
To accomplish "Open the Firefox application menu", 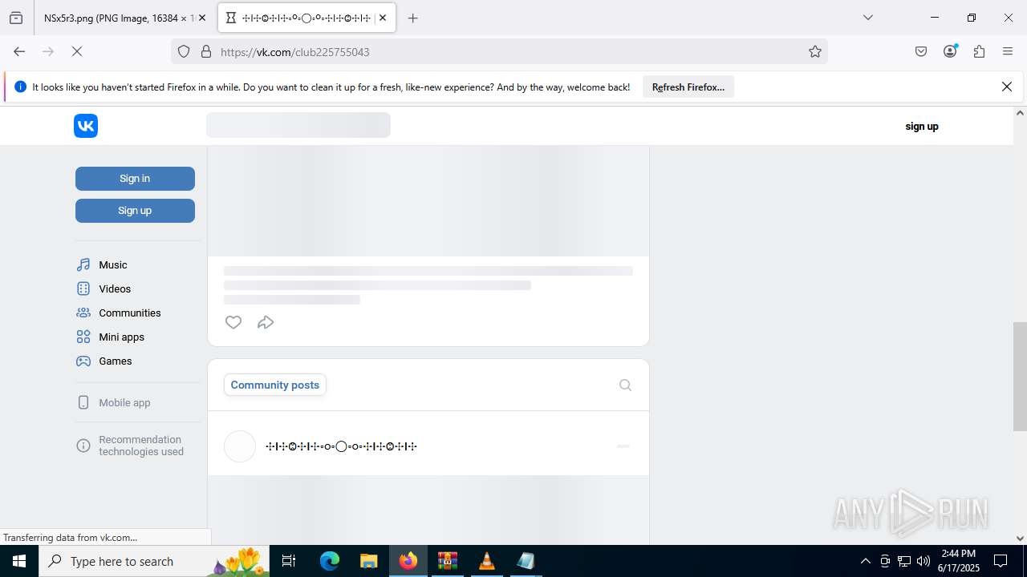I will [x=1008, y=51].
